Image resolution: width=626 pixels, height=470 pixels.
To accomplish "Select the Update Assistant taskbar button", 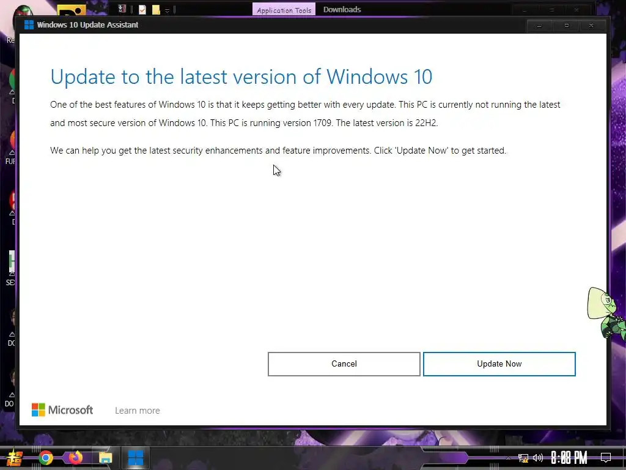I will click(135, 458).
